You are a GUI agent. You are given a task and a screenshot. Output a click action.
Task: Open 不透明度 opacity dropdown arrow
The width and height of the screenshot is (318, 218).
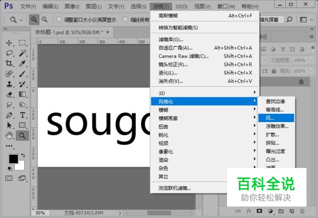(311, 60)
